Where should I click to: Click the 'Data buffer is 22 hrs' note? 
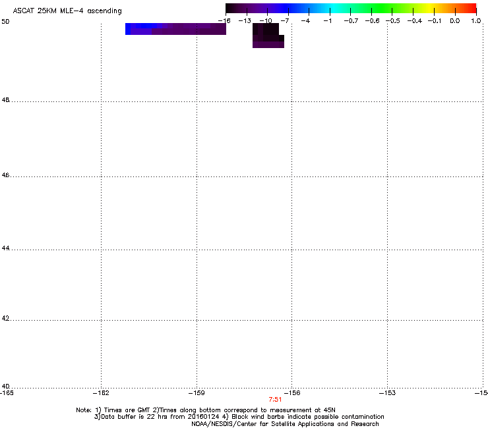pyautogui.click(x=239, y=417)
